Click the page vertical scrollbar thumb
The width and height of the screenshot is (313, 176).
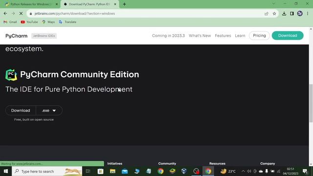click(x=311, y=103)
